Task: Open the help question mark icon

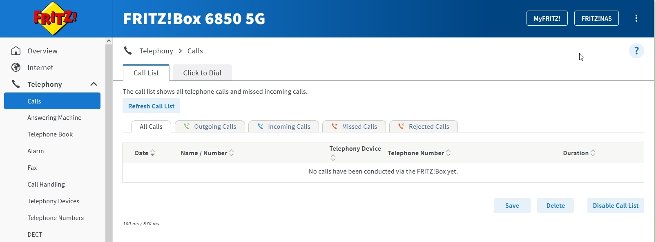Action: (x=636, y=51)
